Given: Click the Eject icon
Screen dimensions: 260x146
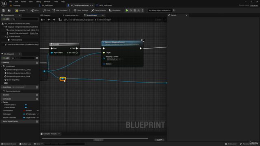Looking at the screenshot, I should click(139, 10).
